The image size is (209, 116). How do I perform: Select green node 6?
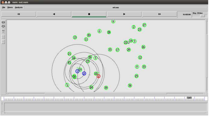(99, 31)
